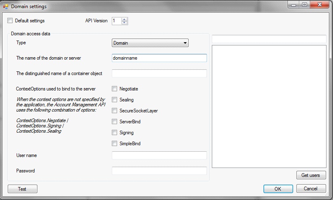Dismiss dialog with the Cancel button
Viewport: 333px width, 200px height.
(x=311, y=189)
